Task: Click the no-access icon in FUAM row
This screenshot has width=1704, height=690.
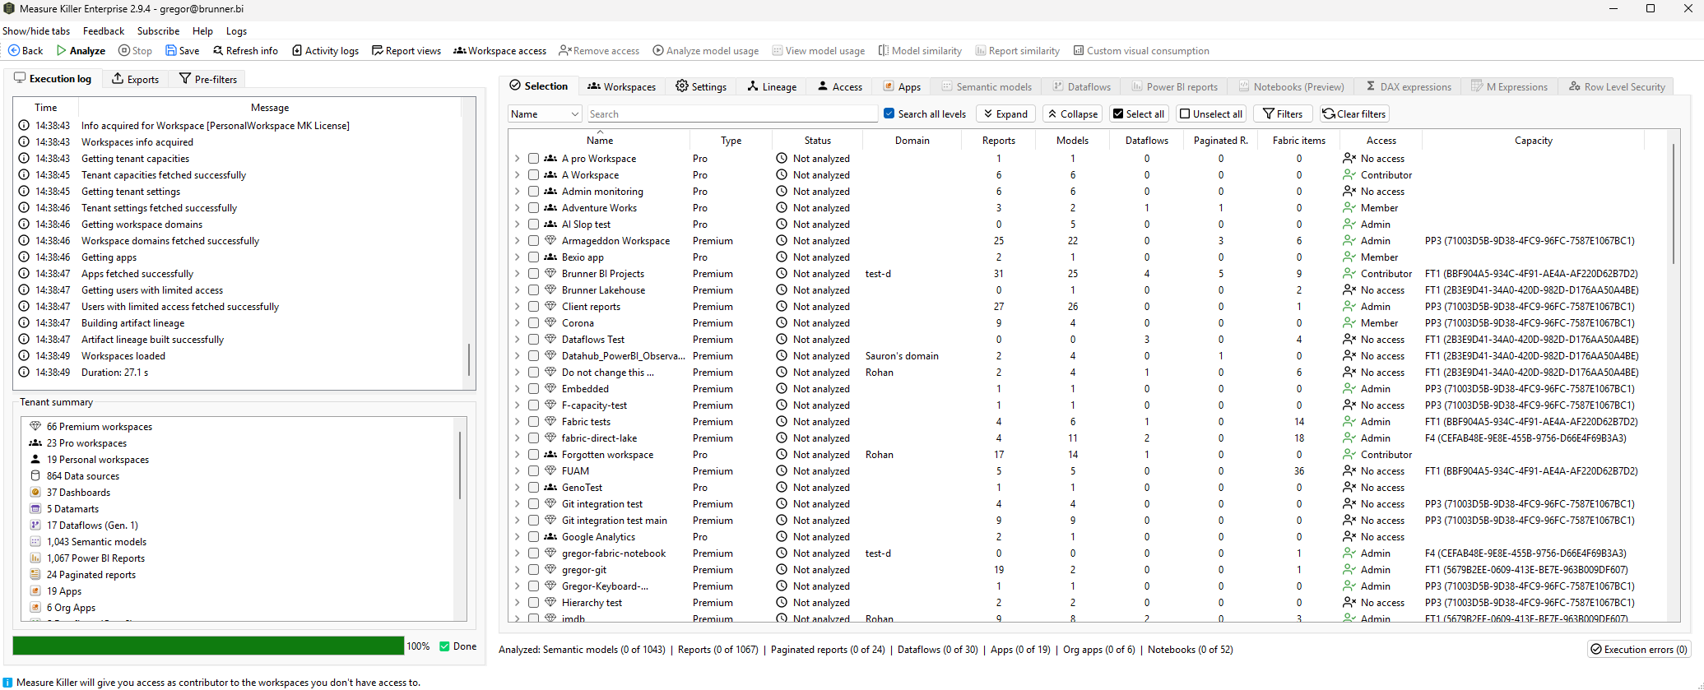Action: [x=1349, y=470]
